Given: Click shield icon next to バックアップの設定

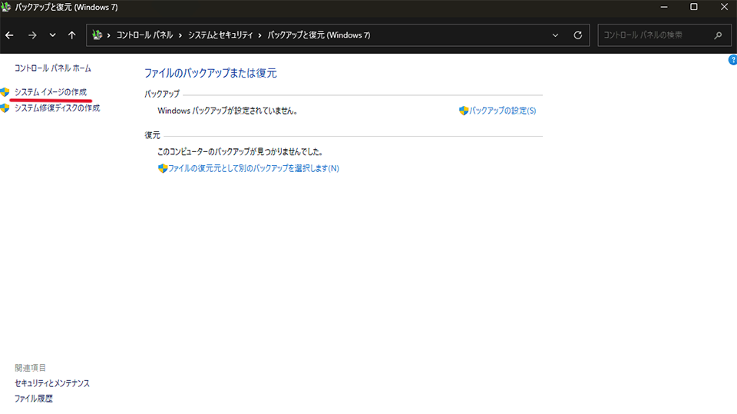Looking at the screenshot, I should click(x=464, y=111).
